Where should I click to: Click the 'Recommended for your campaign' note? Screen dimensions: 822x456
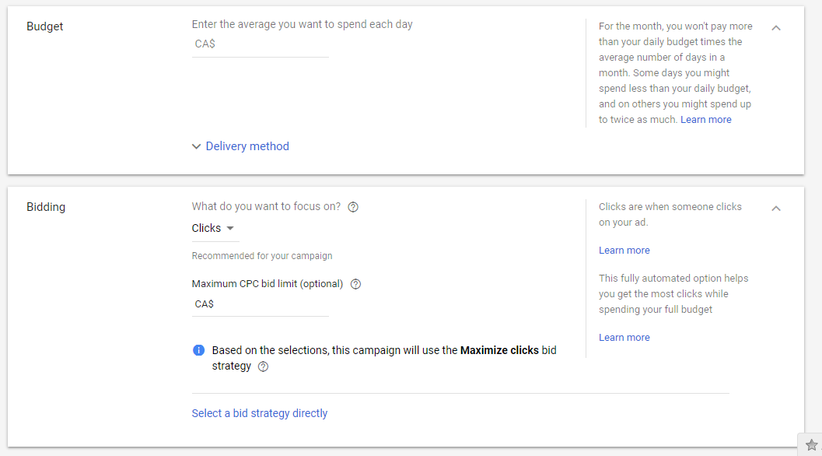pos(262,256)
